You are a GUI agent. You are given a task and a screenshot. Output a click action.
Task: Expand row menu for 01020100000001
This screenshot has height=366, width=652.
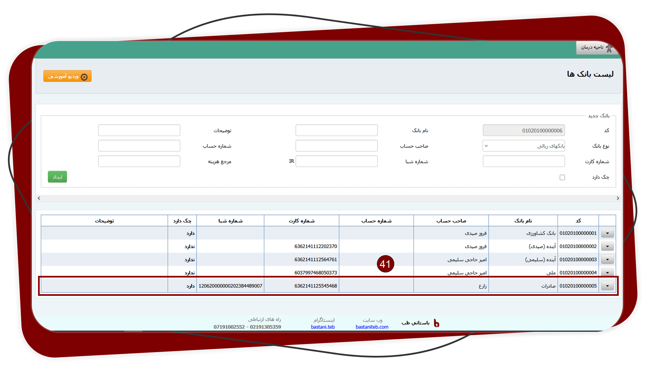click(607, 233)
